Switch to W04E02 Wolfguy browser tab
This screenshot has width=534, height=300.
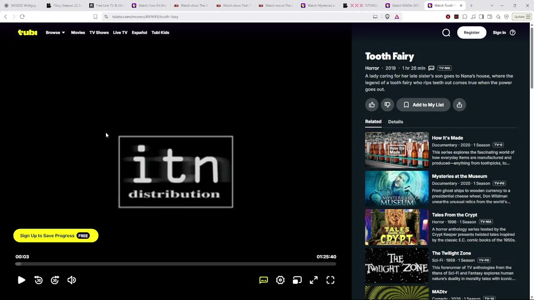click(22, 5)
